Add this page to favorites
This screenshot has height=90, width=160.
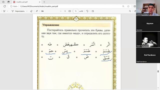click(x=128, y=6)
